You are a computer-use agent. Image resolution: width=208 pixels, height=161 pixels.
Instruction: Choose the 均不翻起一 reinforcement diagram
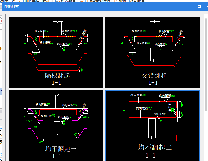point(56,126)
